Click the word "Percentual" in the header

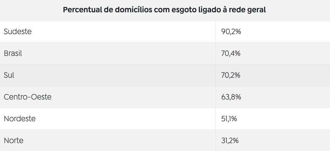82,10
